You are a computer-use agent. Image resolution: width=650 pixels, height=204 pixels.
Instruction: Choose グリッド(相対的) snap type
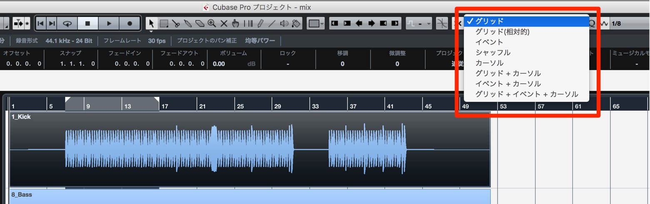pos(526,32)
